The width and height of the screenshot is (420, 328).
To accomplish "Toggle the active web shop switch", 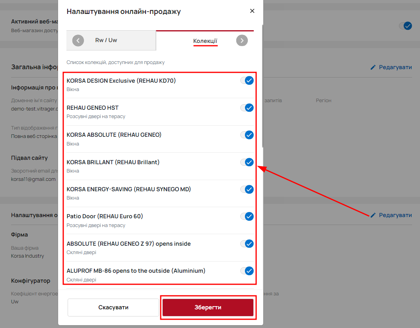I will [406, 26].
